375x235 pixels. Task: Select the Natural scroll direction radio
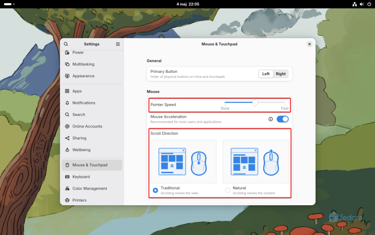[227, 190]
